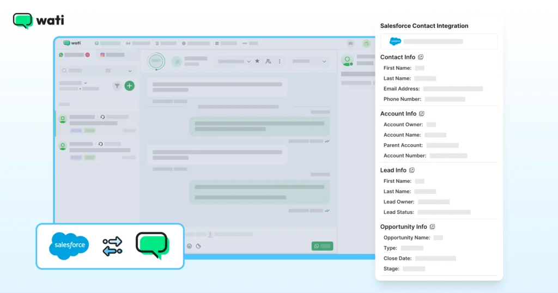Open the funnel filter button
558x293 pixels.
click(x=117, y=86)
